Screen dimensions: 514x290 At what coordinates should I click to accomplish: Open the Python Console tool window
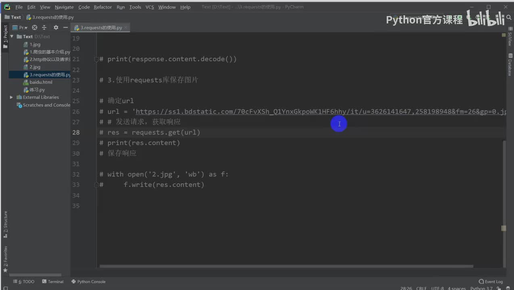tap(88, 282)
